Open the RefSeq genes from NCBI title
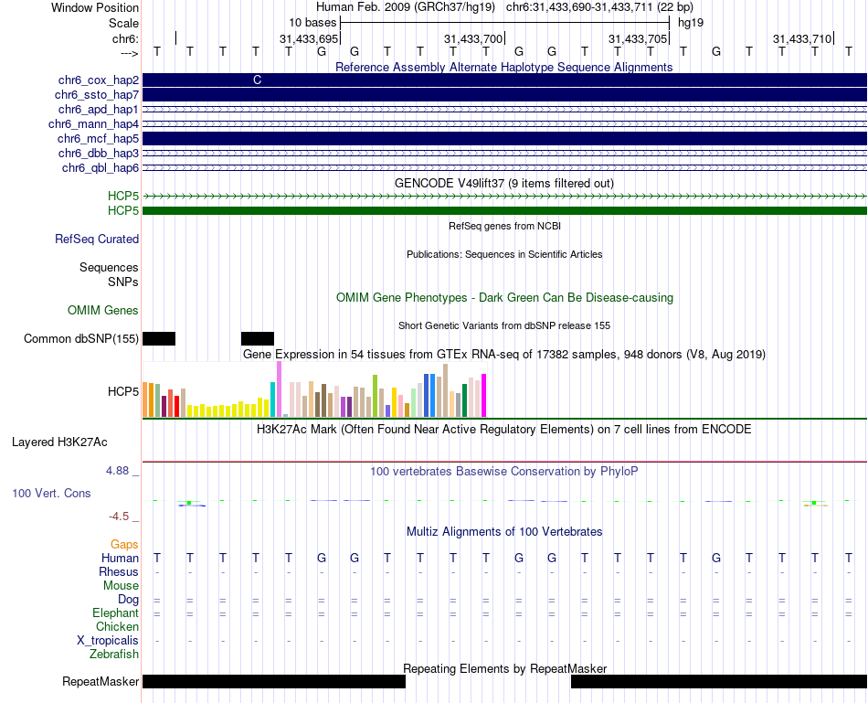 (x=504, y=226)
